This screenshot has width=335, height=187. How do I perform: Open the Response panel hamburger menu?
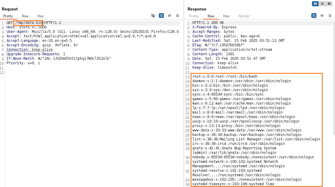(330, 16)
